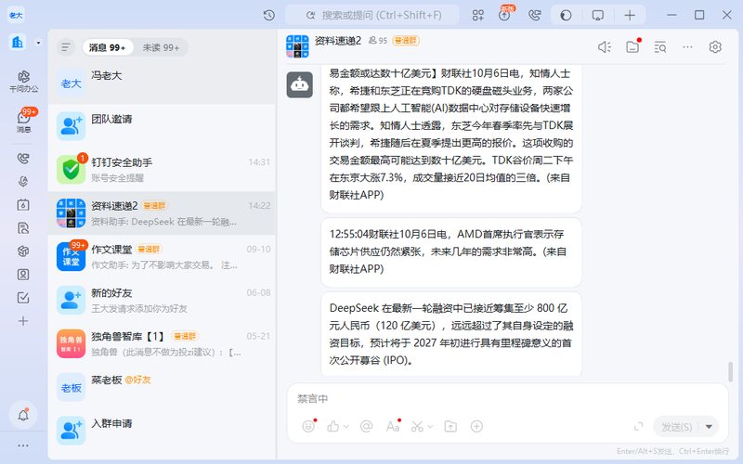Expand the screenshot options dropdown arrow
The image size is (743, 464).
point(430,427)
